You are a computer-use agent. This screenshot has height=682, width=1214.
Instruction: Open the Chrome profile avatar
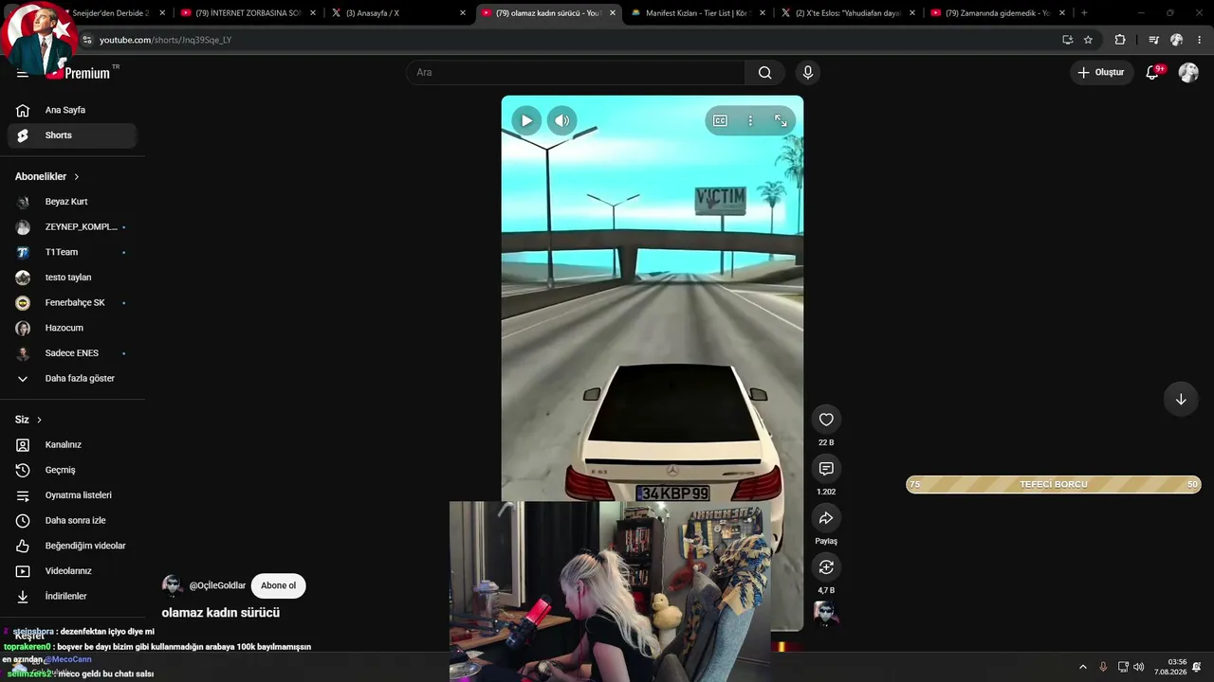tap(1176, 40)
